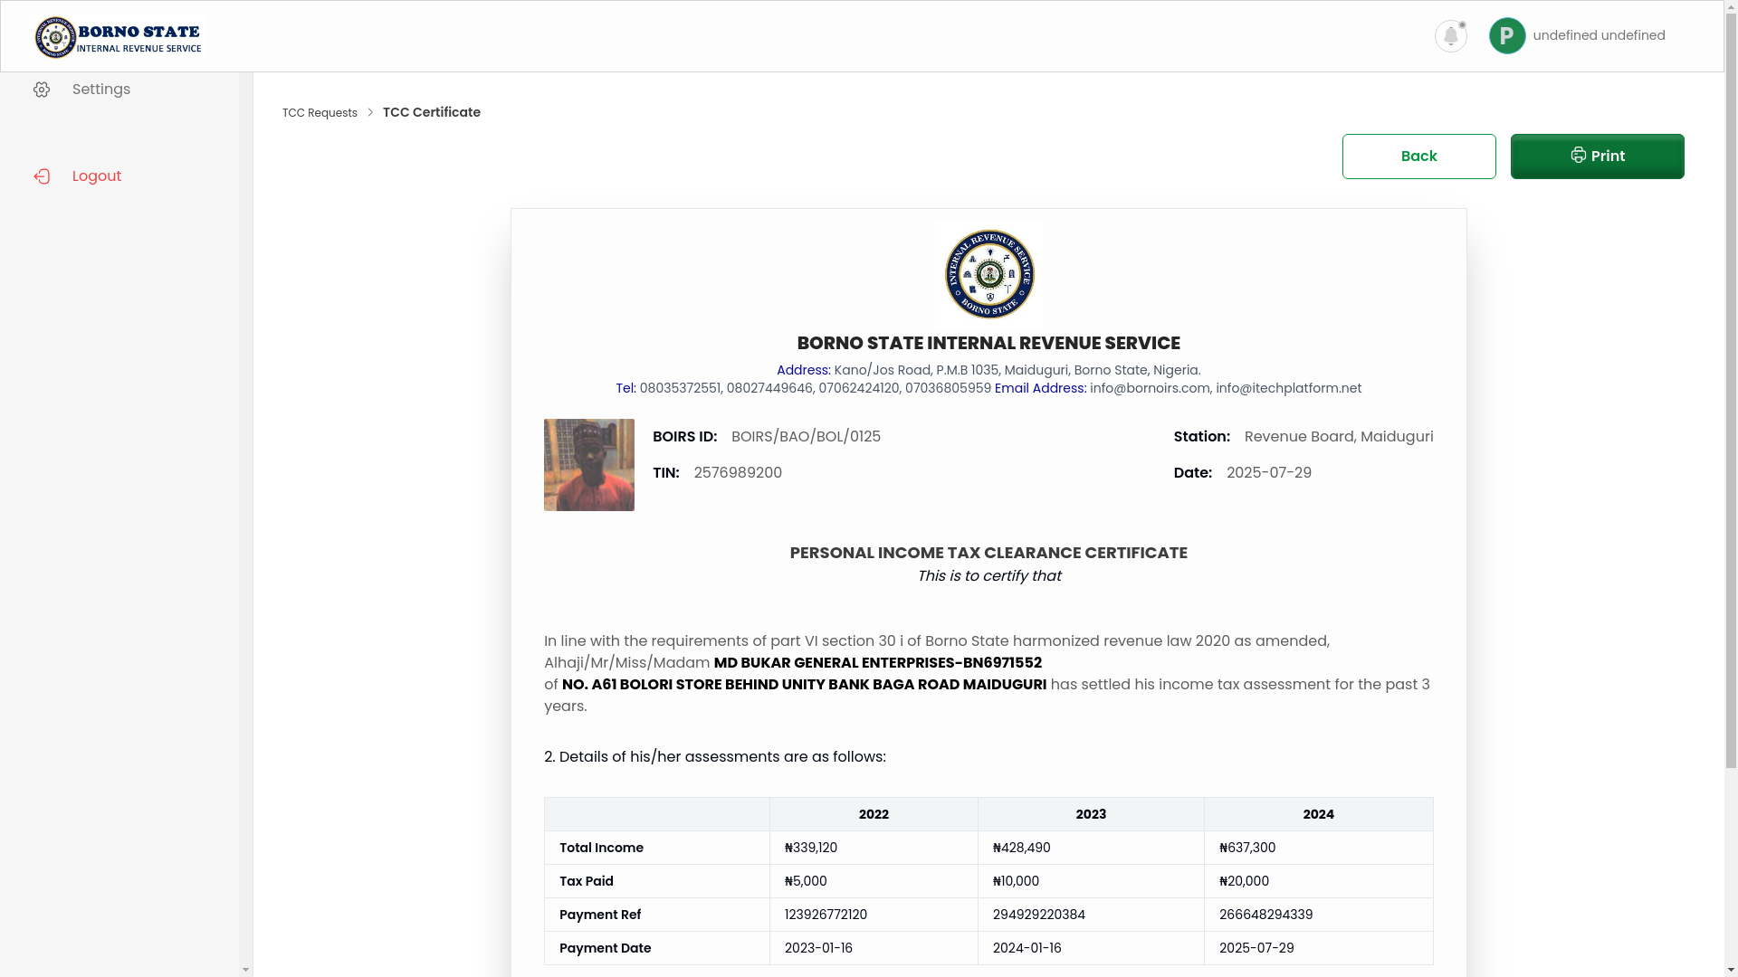Image resolution: width=1738 pixels, height=977 pixels.
Task: Click the Borno State IRS header logo
Action: pos(119,37)
